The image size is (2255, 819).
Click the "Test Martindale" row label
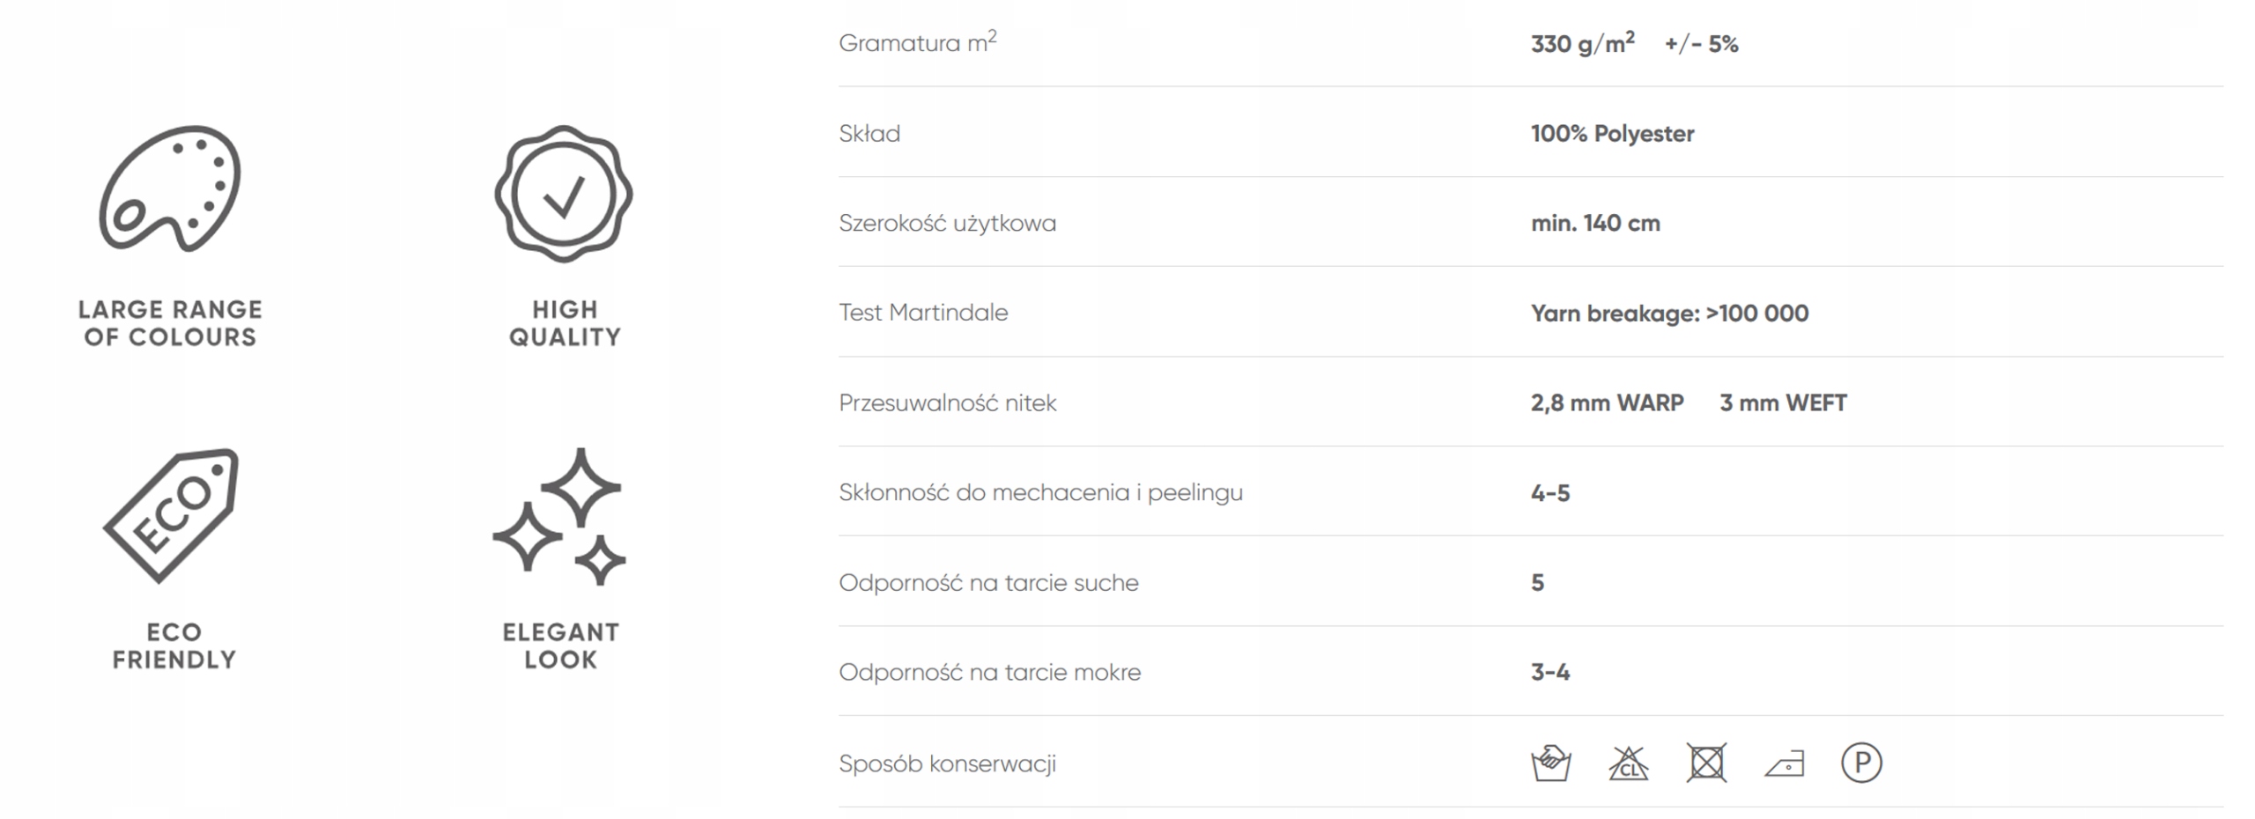point(923,313)
